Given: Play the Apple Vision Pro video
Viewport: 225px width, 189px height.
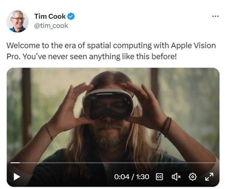Looking at the screenshot, I should click(x=16, y=176).
